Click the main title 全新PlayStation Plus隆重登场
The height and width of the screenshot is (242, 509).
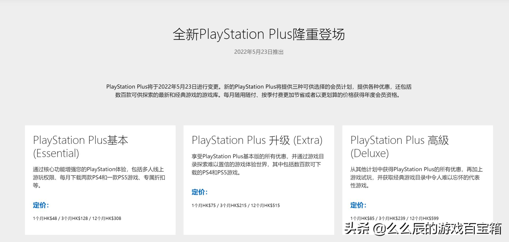259,35
